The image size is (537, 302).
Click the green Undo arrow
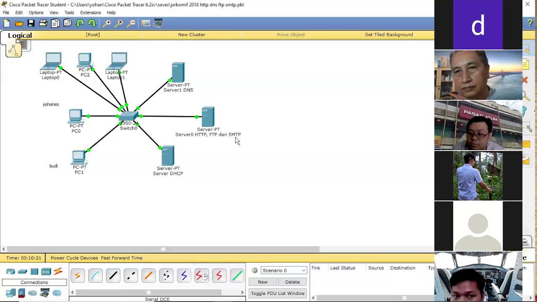[80, 23]
